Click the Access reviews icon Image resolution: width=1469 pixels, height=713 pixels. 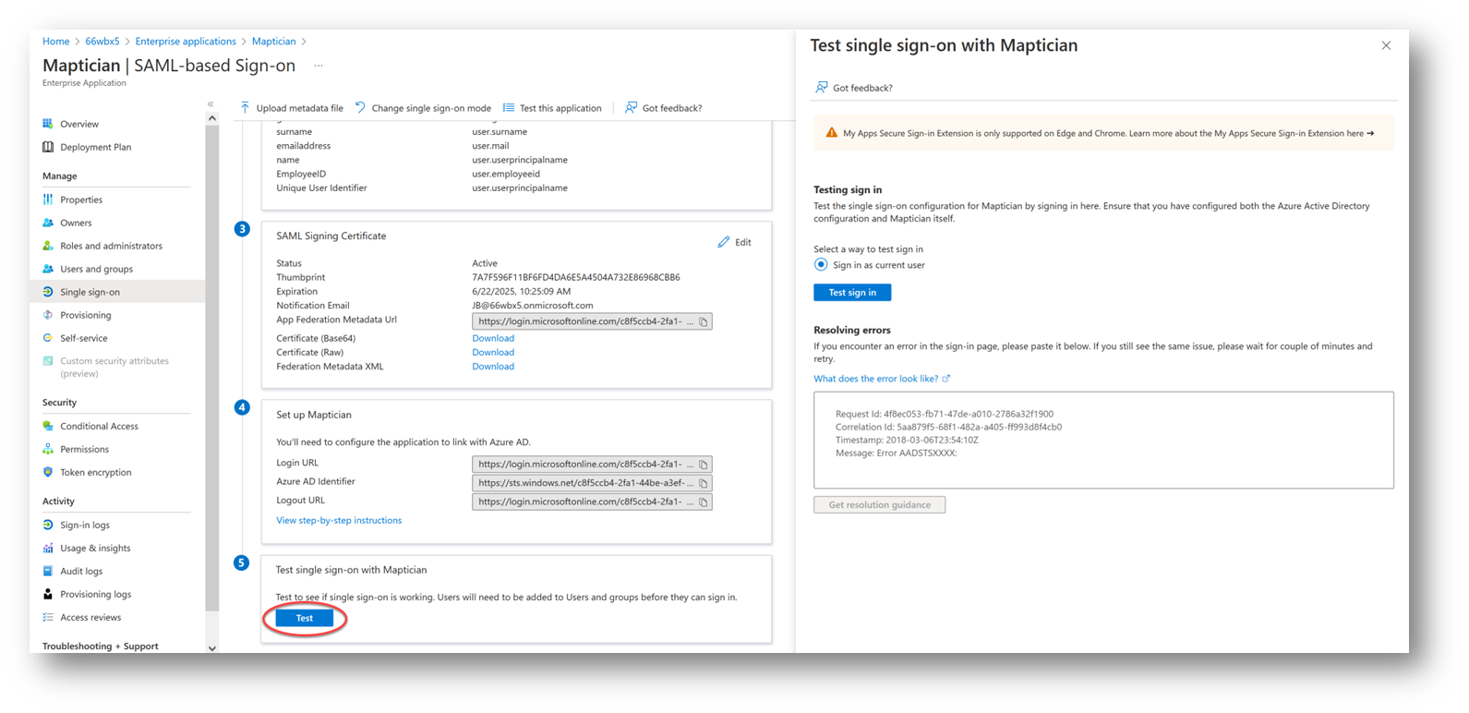(48, 617)
